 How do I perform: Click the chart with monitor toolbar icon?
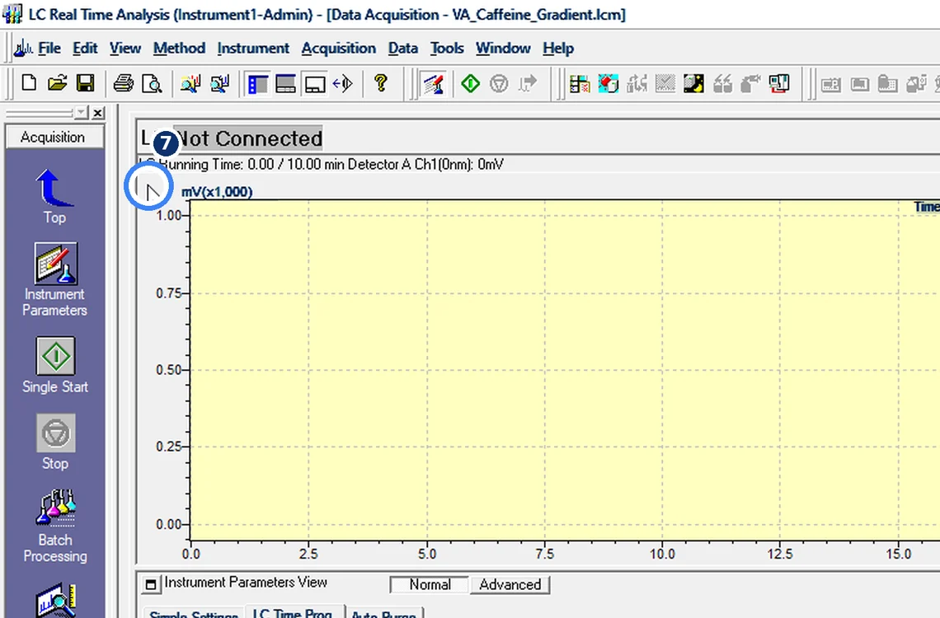(x=219, y=84)
